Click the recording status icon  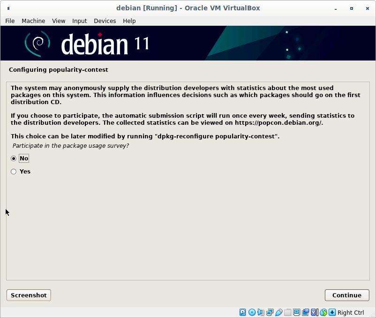tap(306, 312)
